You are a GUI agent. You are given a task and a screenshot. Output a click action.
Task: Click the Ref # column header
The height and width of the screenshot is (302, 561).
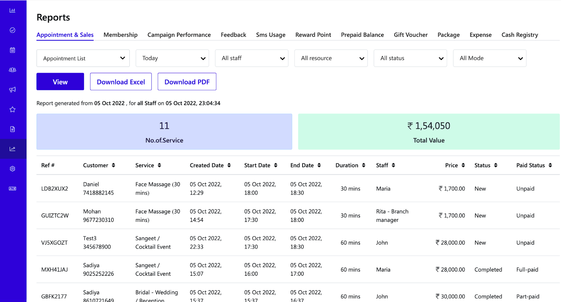[48, 165]
